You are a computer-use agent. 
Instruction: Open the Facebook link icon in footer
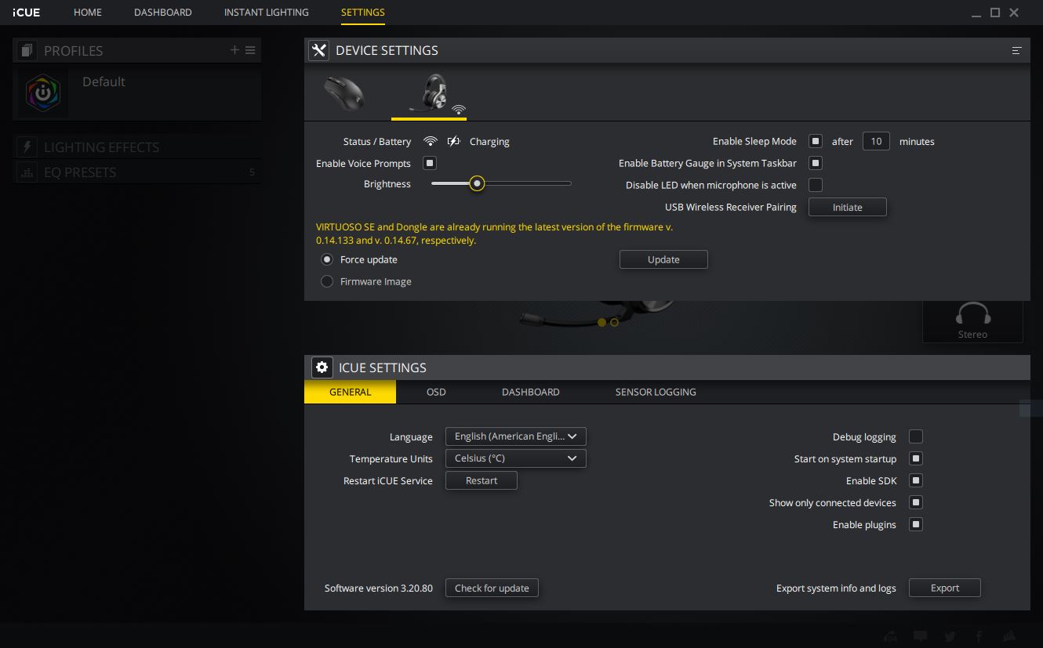(979, 636)
